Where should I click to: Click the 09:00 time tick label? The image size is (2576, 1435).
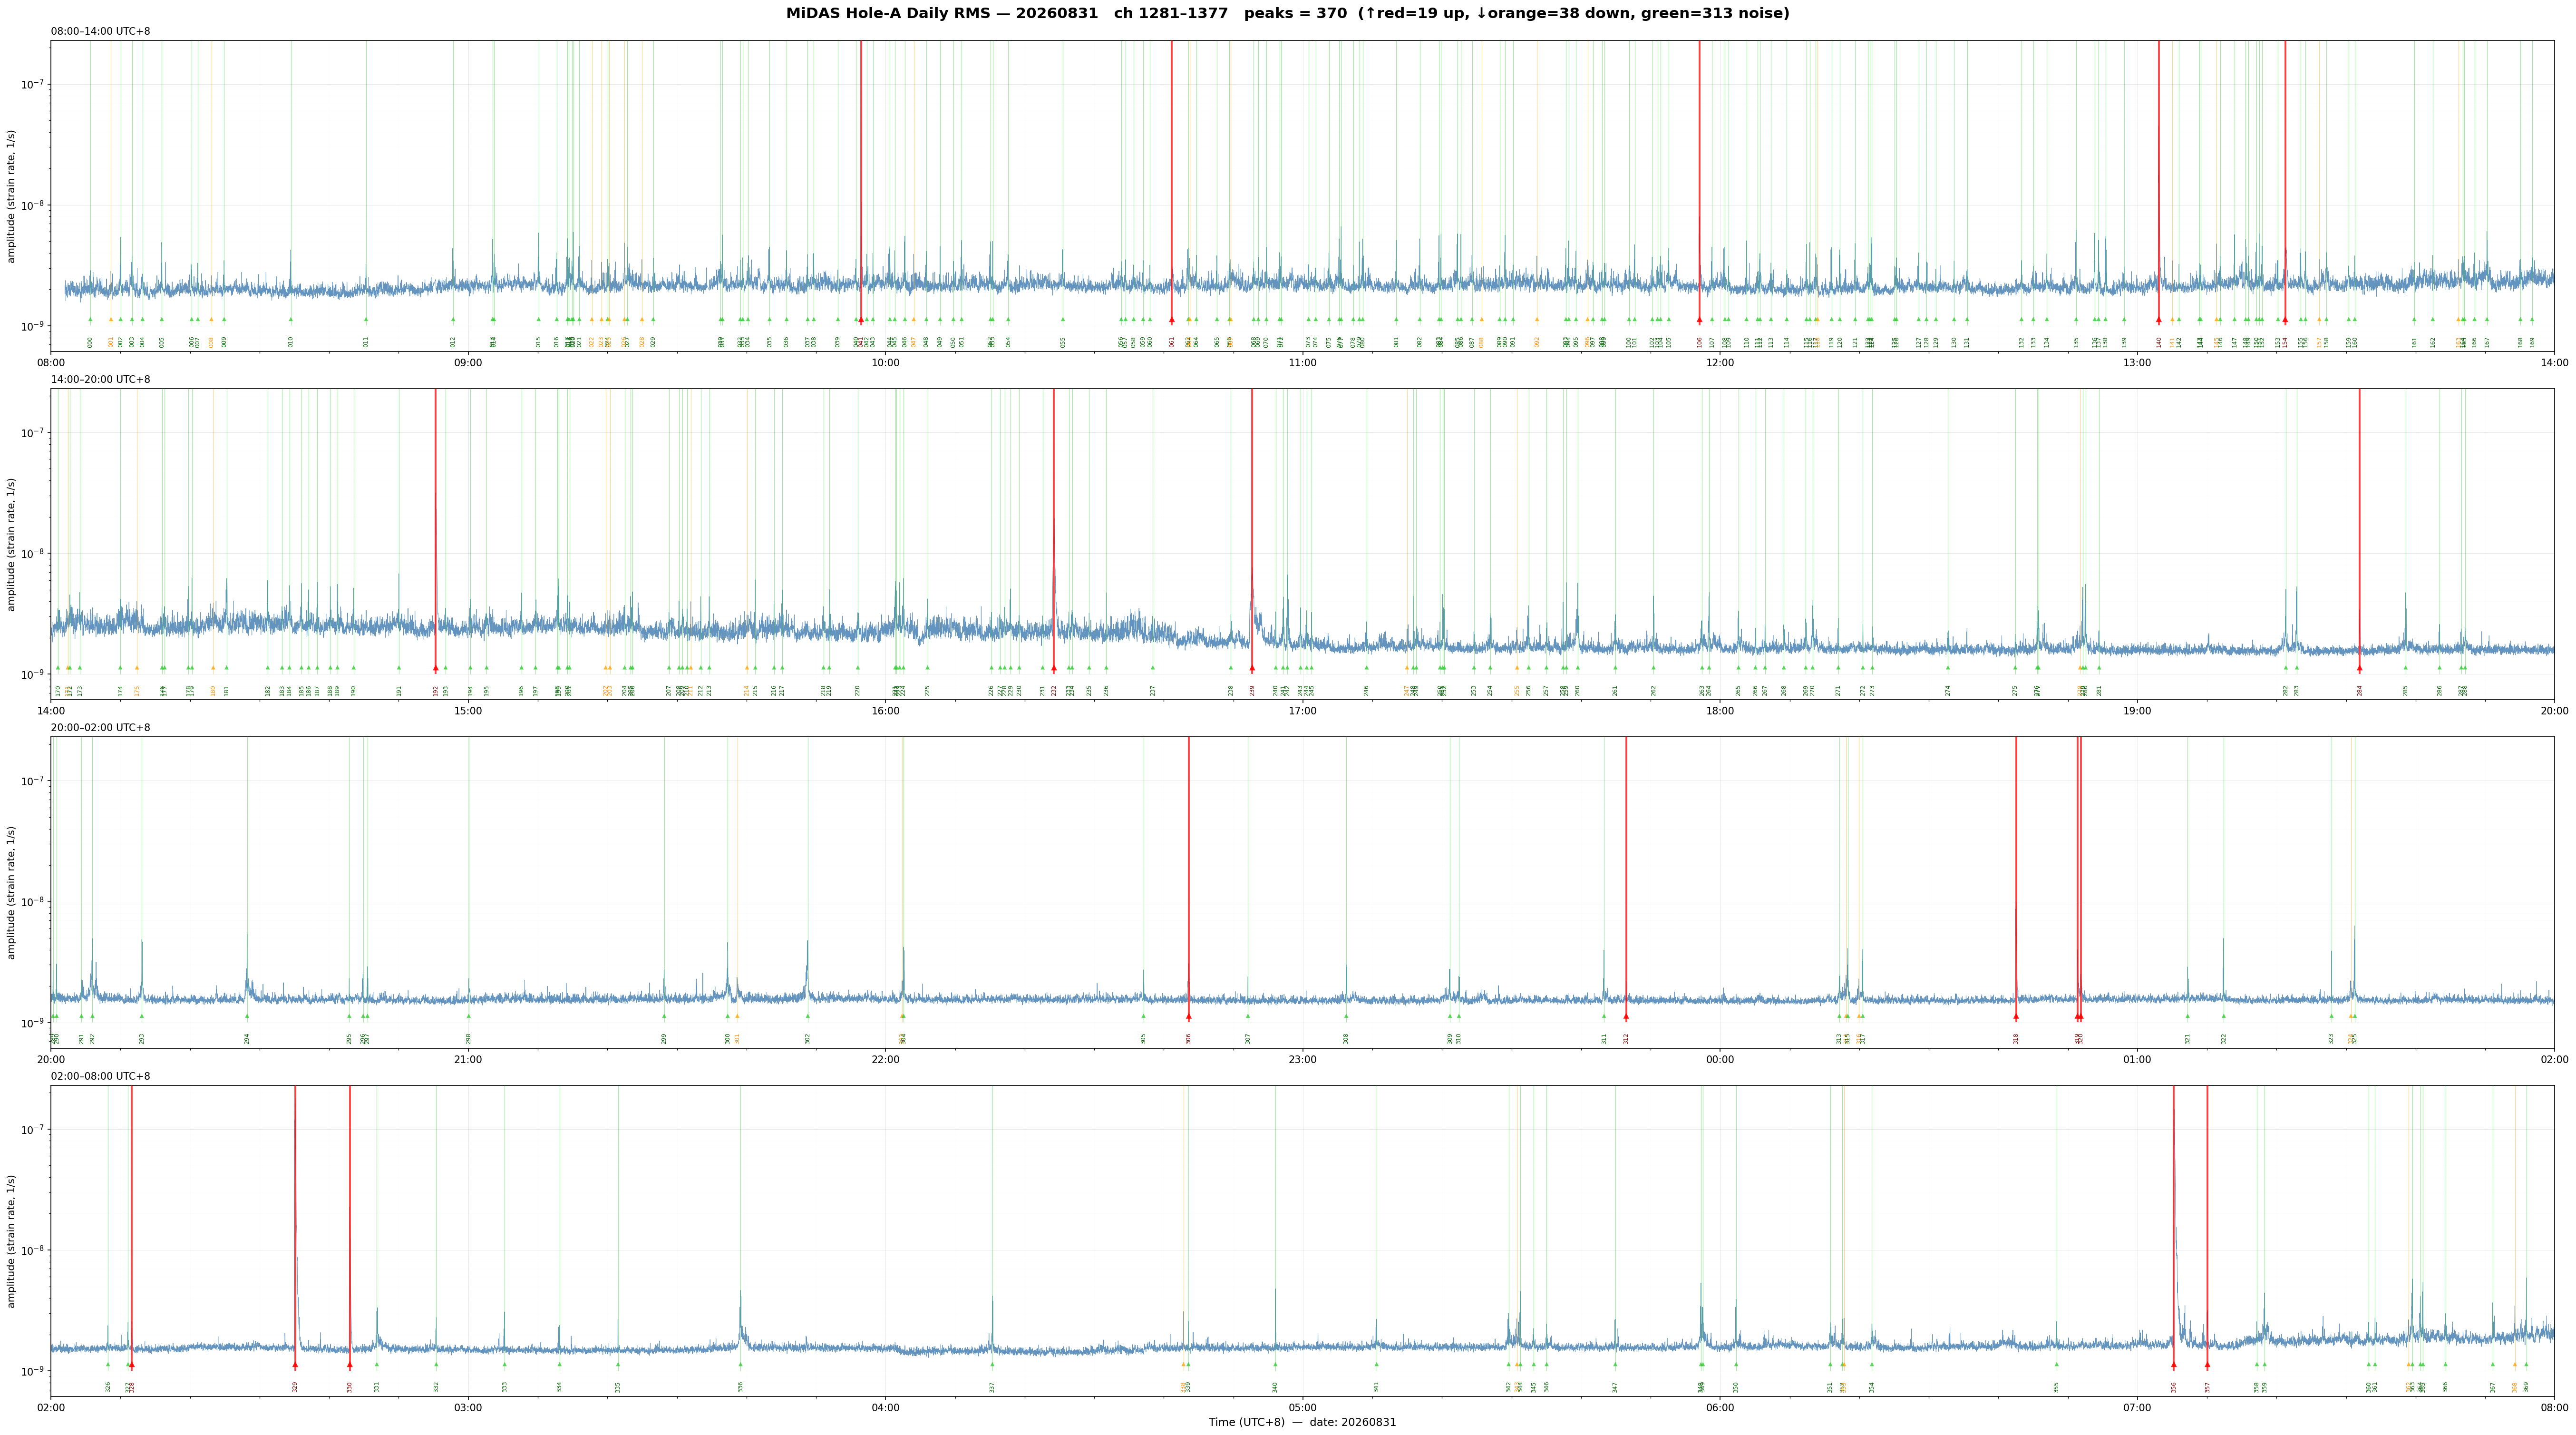468,362
